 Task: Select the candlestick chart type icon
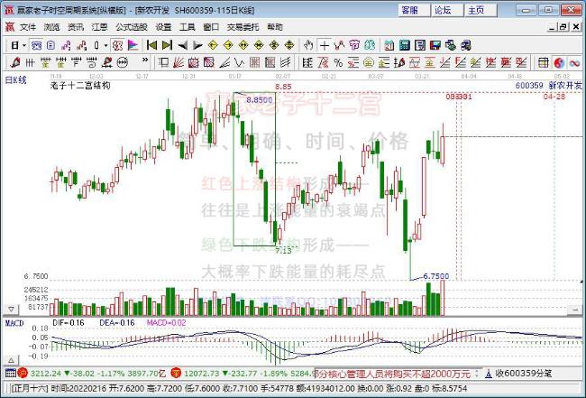(96, 46)
